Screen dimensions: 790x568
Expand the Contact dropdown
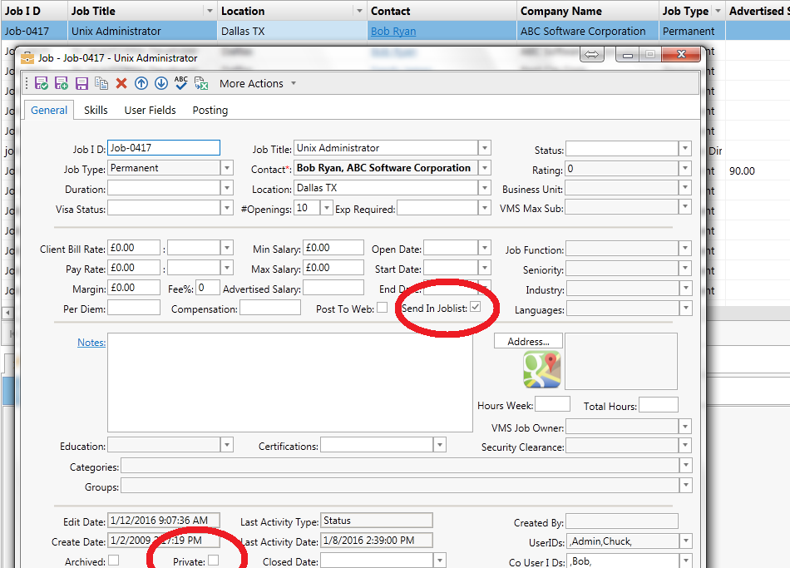click(484, 168)
